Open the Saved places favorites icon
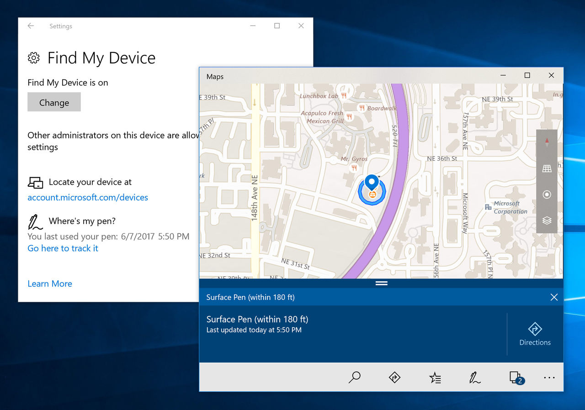 click(435, 378)
